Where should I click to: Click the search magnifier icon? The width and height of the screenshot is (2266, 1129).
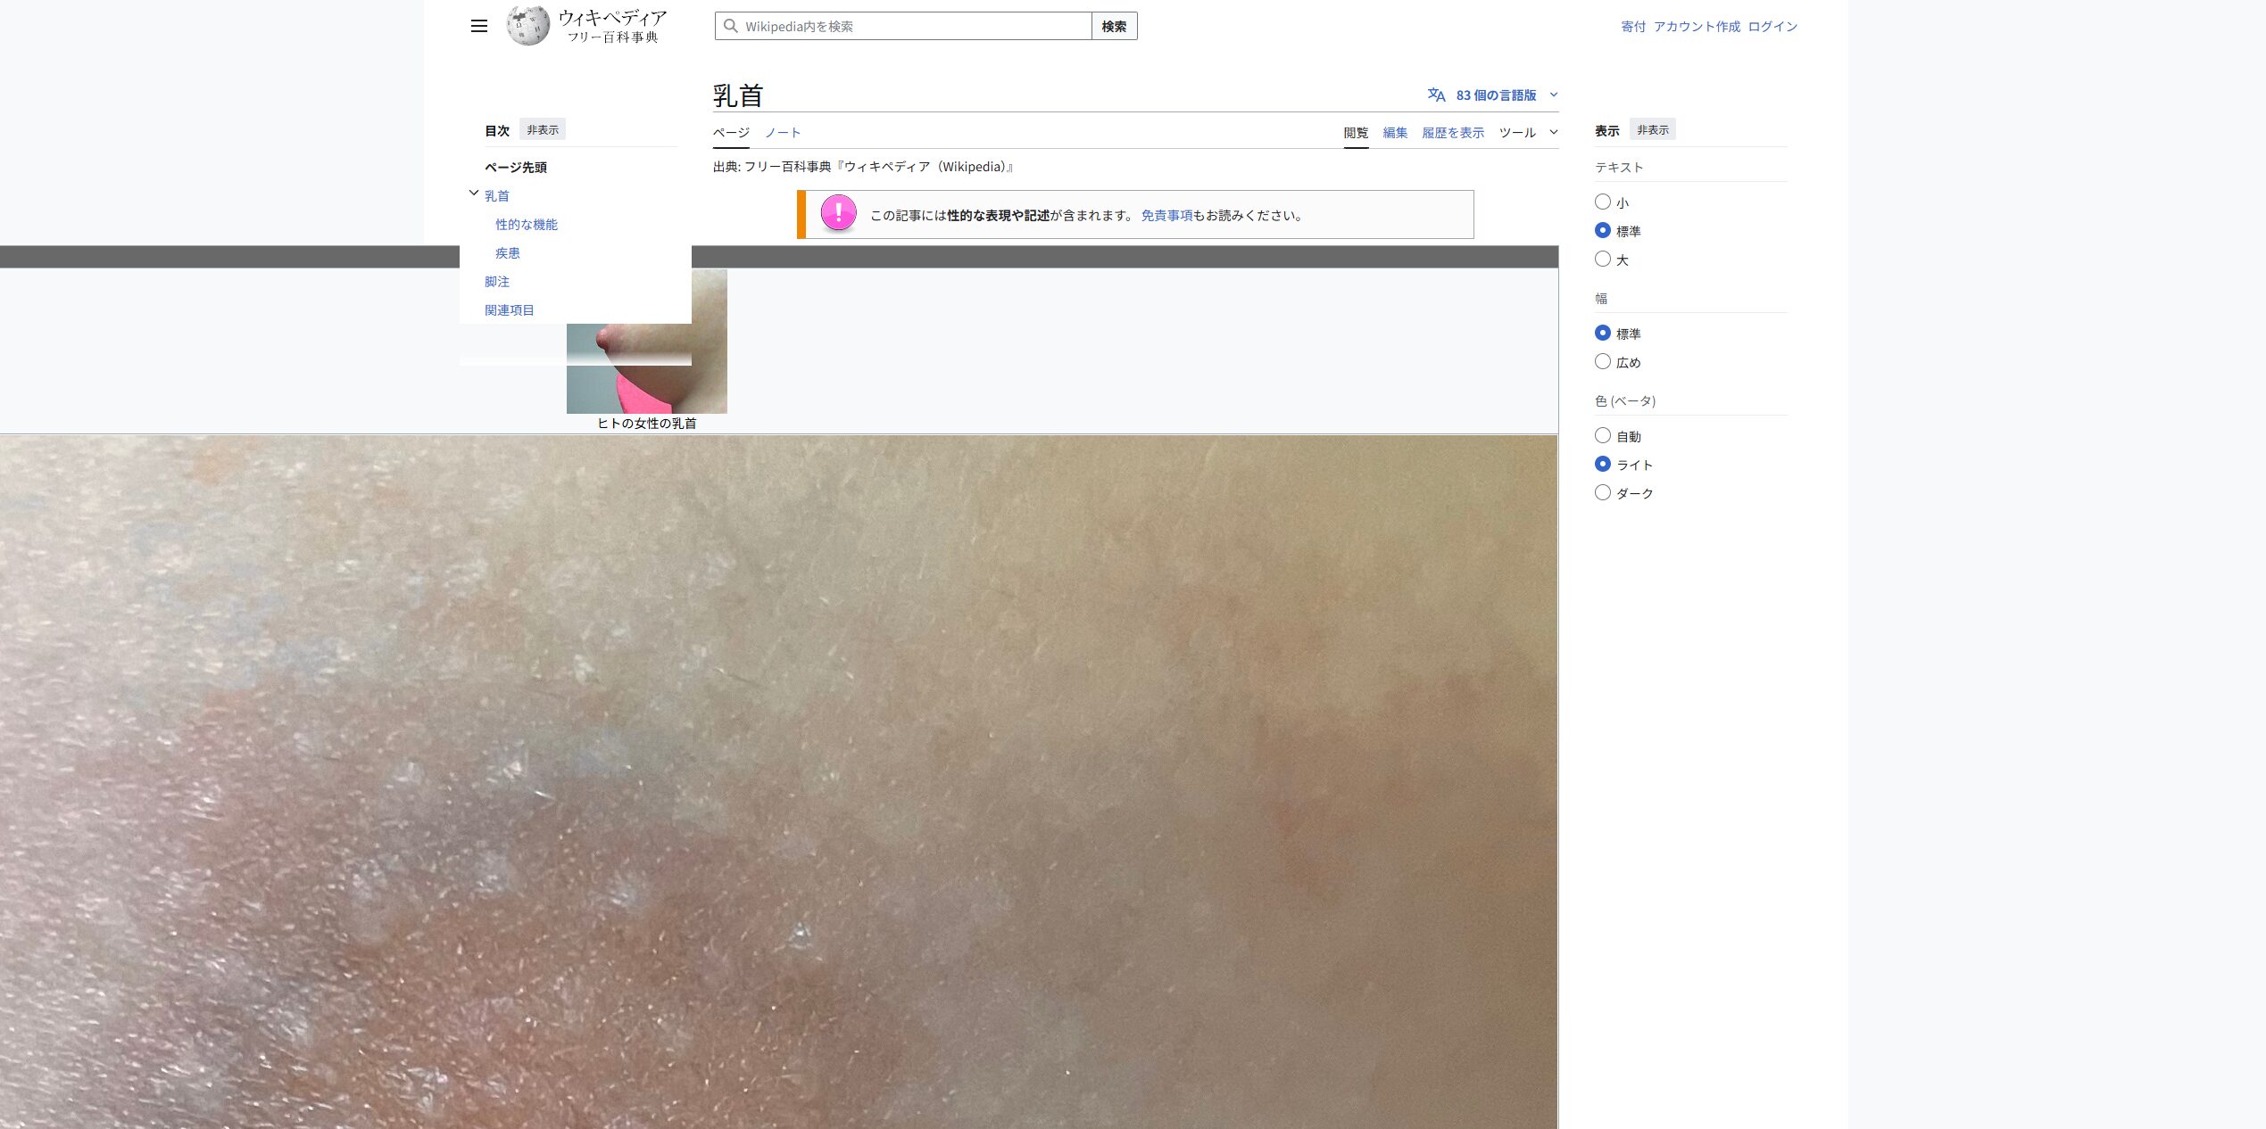pos(730,26)
